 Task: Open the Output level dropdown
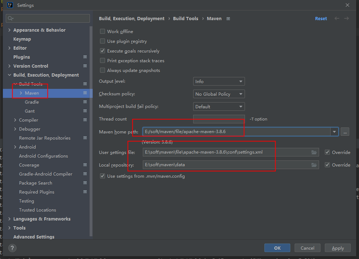[219, 82]
